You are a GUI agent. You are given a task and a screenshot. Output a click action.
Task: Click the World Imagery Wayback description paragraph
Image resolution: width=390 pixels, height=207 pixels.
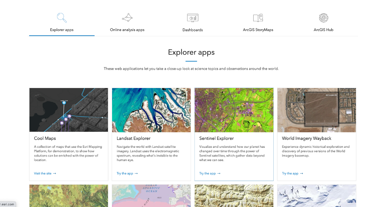tap(316, 151)
